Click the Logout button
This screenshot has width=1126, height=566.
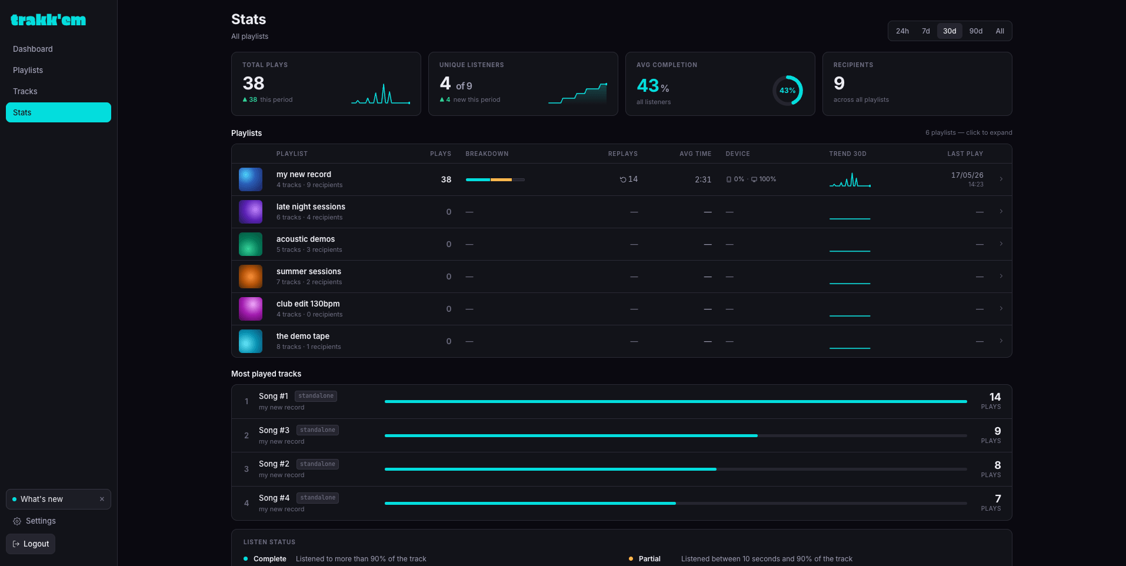pyautogui.click(x=31, y=544)
